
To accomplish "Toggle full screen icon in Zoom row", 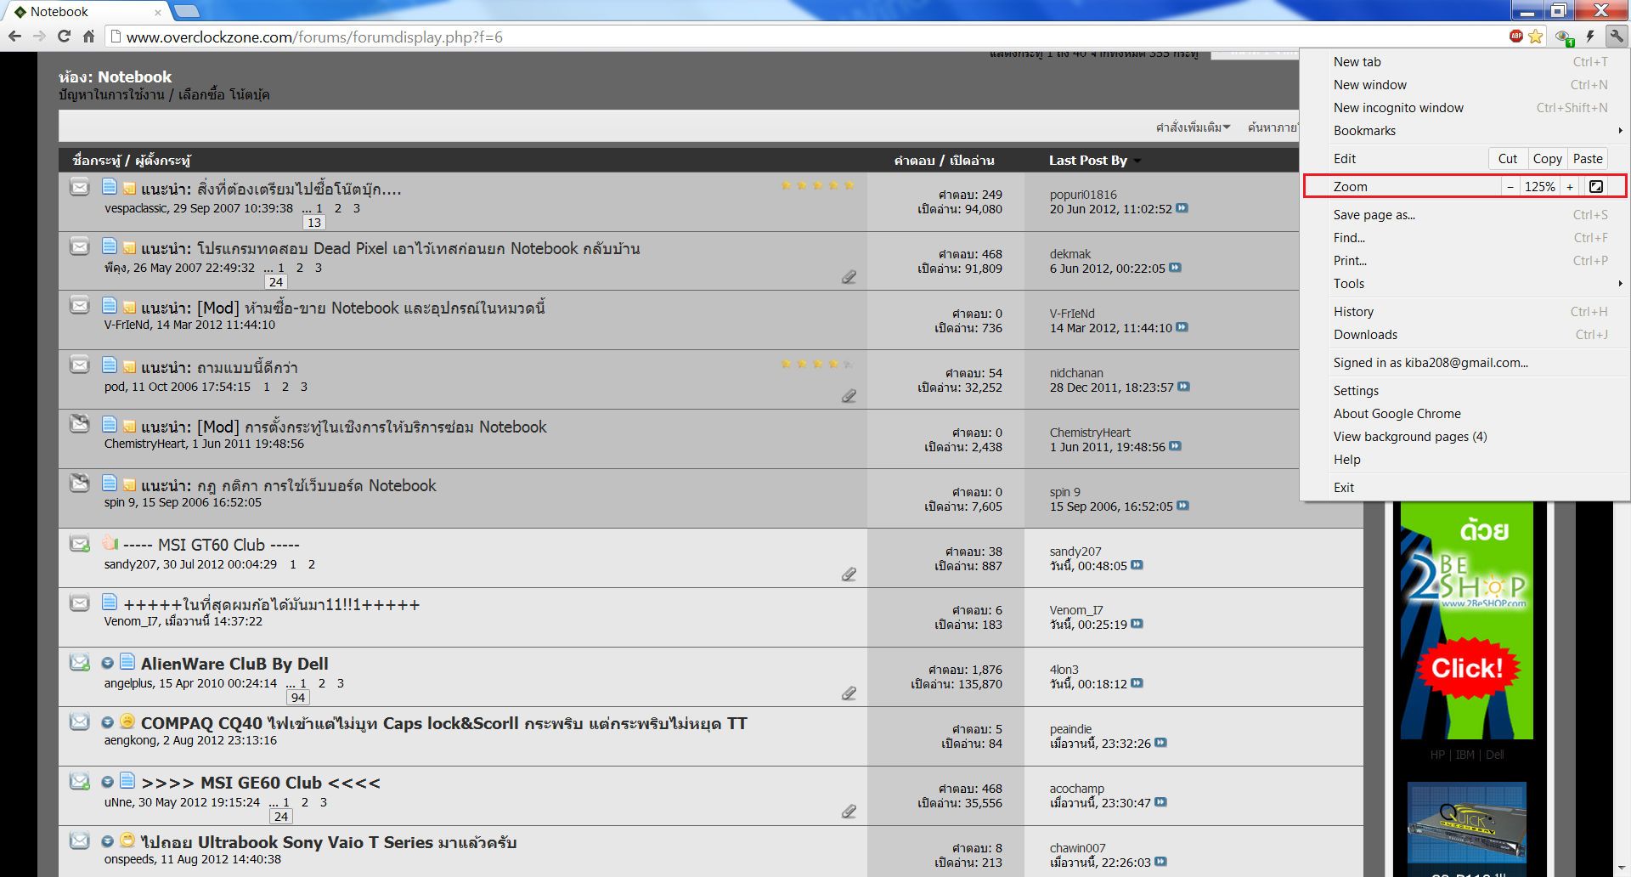I will pyautogui.click(x=1596, y=186).
